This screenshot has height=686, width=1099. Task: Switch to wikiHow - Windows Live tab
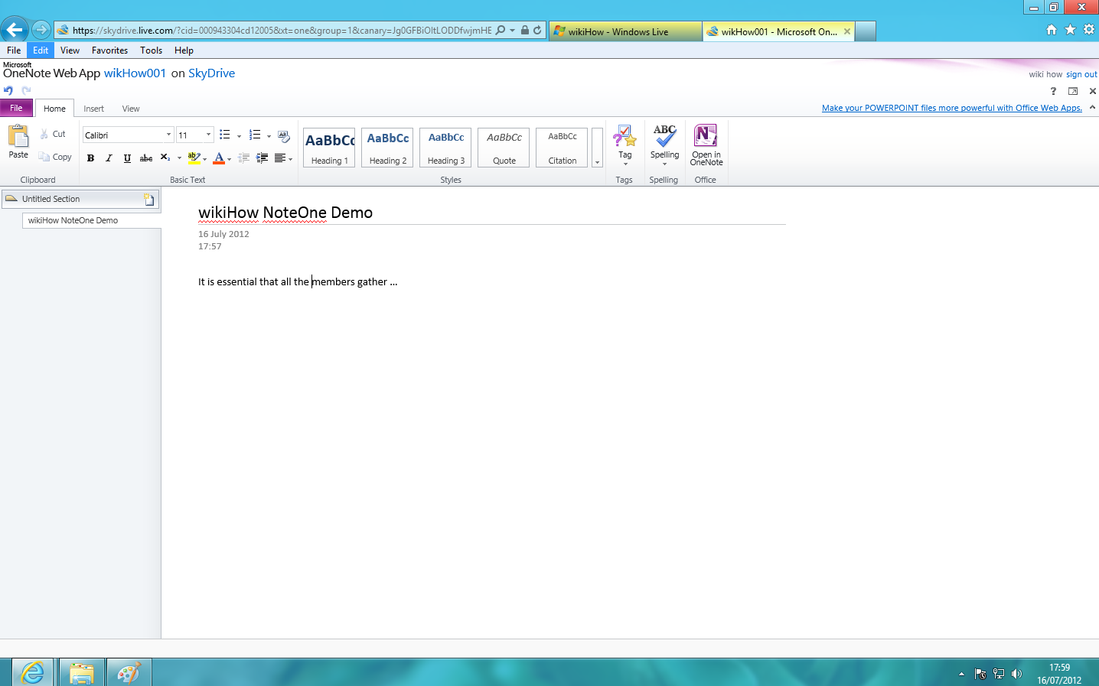625,31
